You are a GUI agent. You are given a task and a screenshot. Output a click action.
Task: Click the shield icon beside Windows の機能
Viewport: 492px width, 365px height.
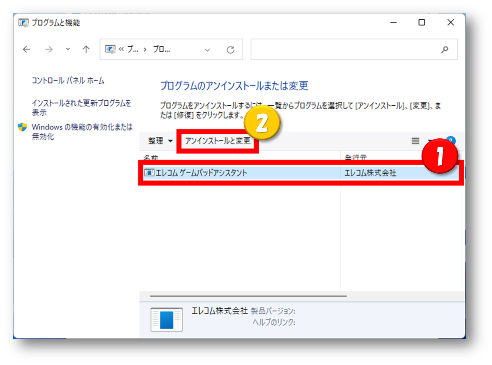(x=23, y=127)
